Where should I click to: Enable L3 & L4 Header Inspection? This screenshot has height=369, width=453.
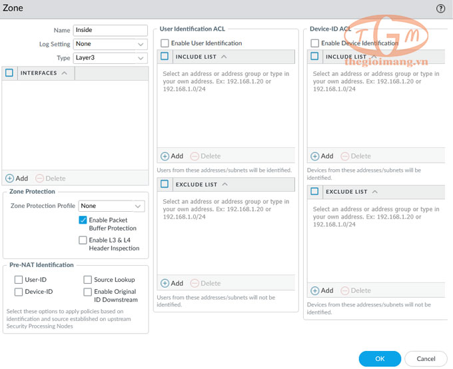(83, 240)
